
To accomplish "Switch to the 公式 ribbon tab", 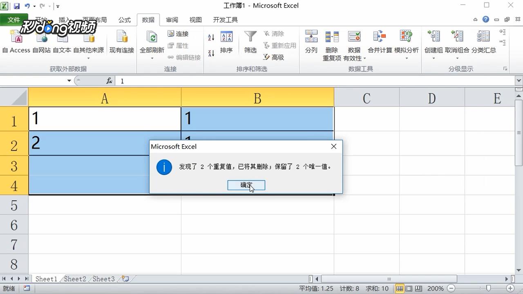I will 125,20.
